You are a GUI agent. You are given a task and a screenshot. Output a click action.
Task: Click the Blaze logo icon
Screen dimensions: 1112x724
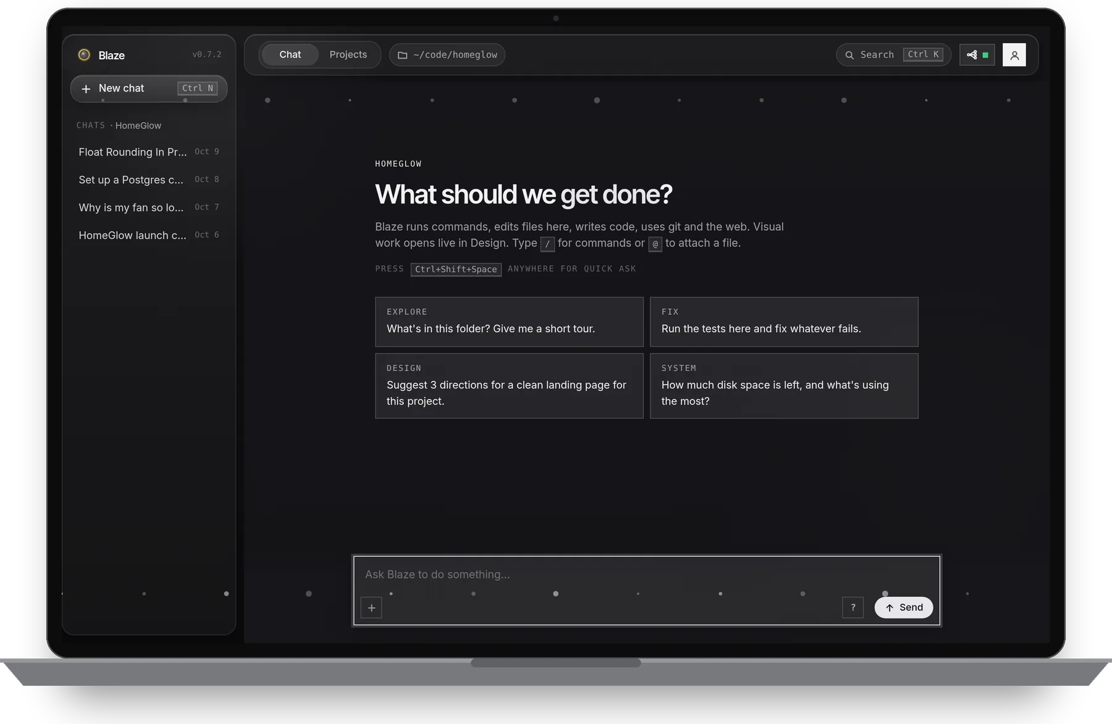84,55
